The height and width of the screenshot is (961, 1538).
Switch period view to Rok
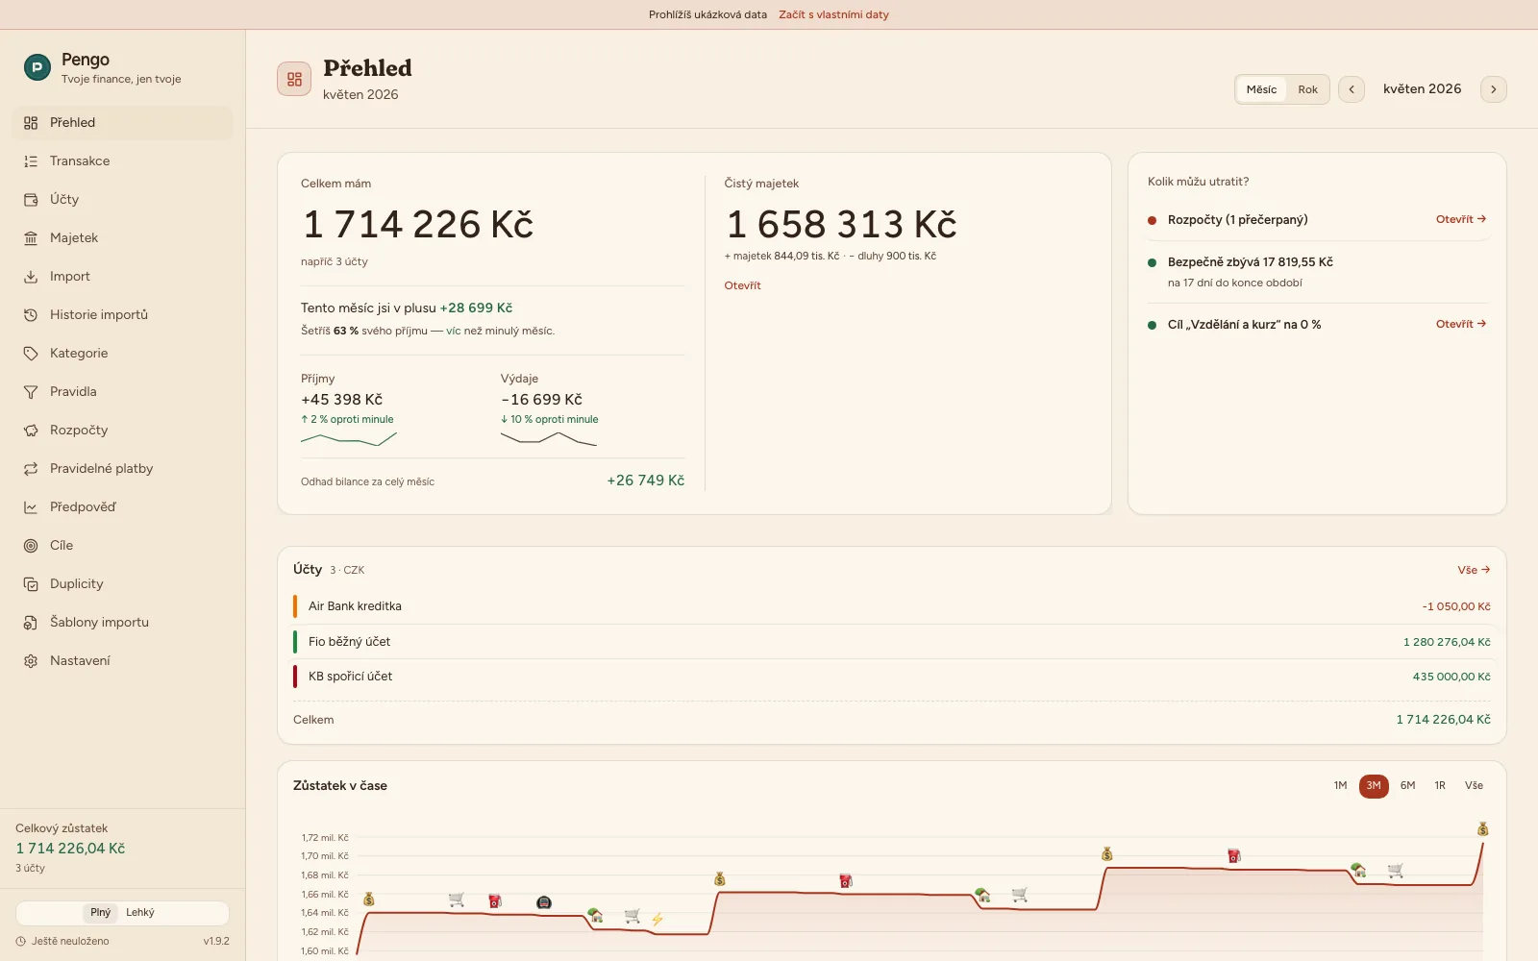click(1307, 89)
